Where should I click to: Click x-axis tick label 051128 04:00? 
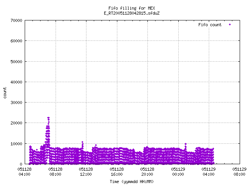tap(24, 172)
